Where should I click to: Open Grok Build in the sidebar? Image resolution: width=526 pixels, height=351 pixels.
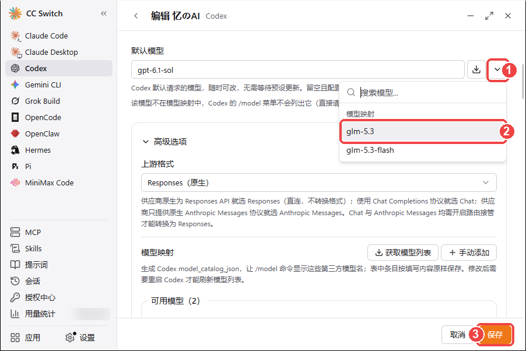[59, 101]
